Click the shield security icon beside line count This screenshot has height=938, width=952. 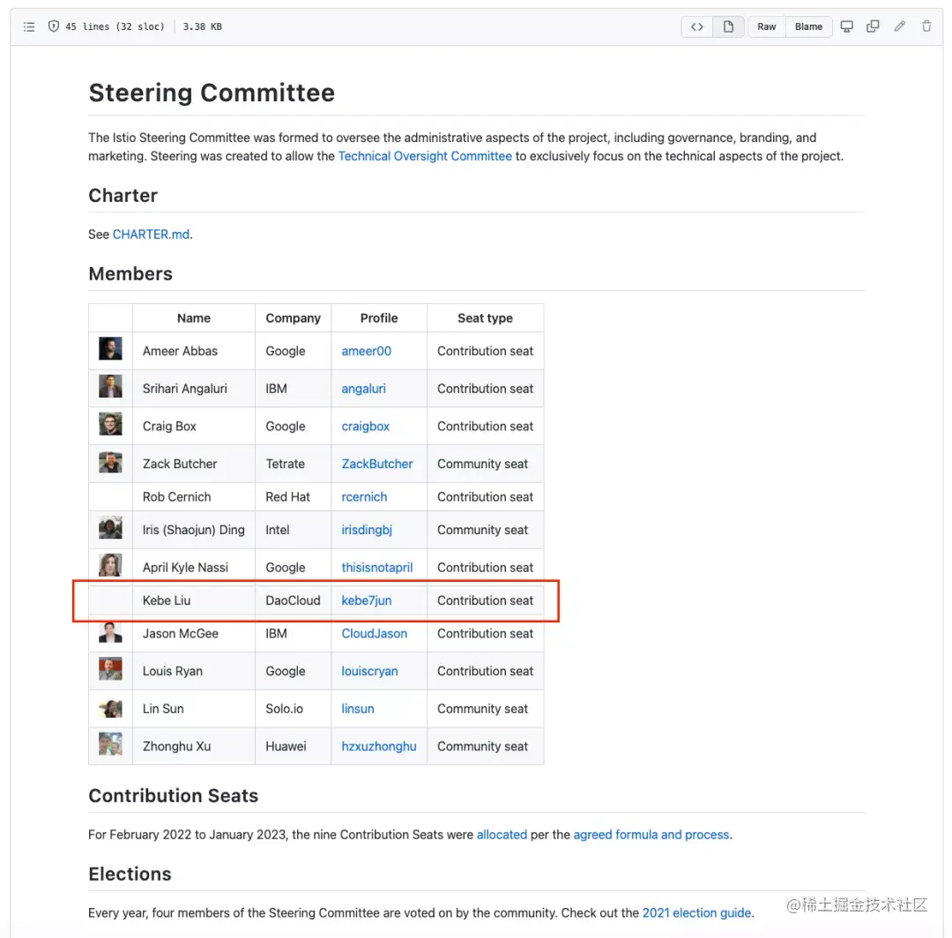pos(54,26)
